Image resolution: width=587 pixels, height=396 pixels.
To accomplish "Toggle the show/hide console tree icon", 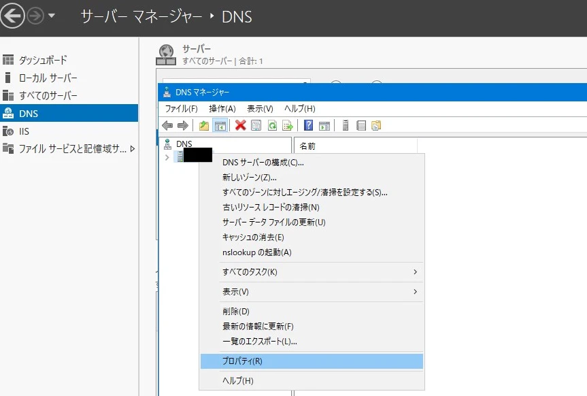I will coord(220,125).
